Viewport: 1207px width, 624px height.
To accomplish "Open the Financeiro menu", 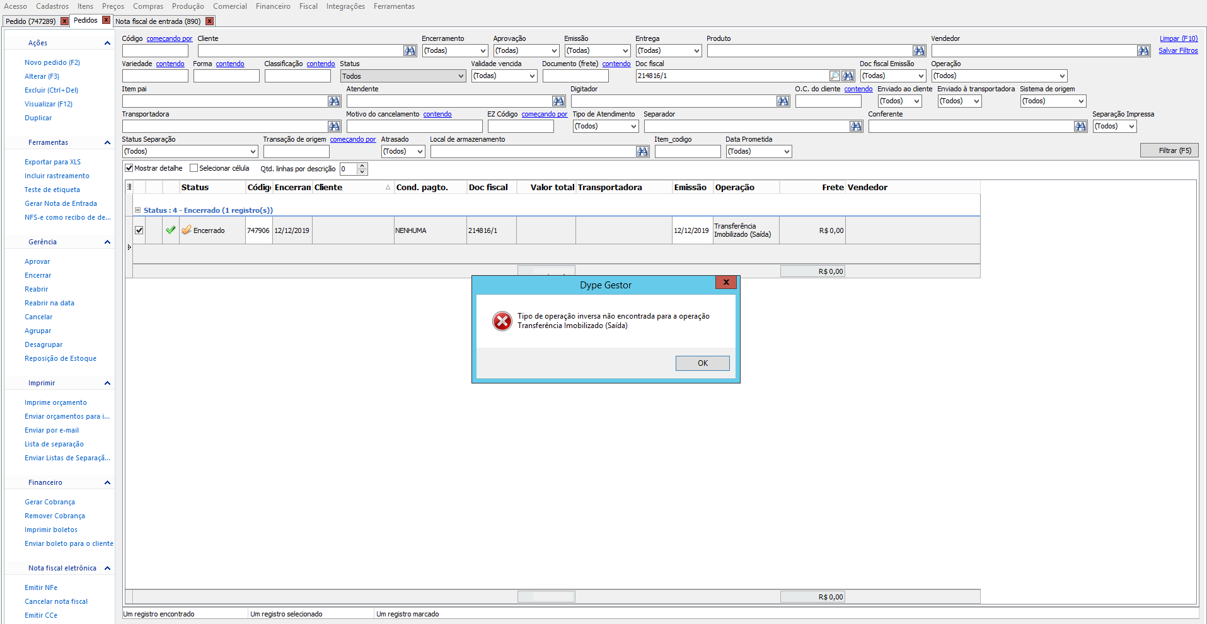I will tap(273, 6).
